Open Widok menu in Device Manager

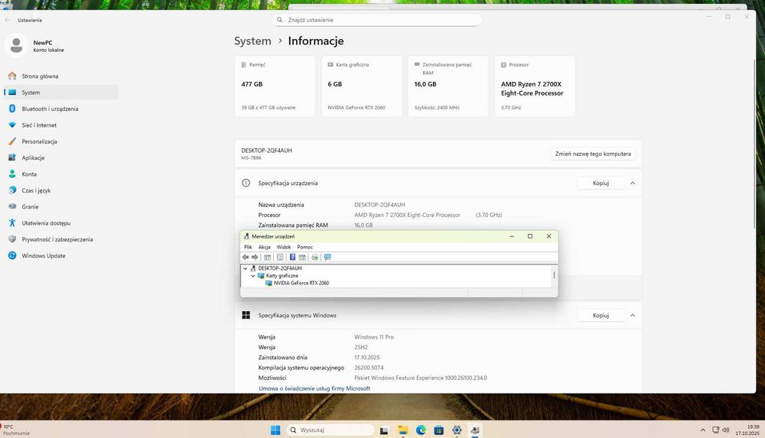(284, 247)
